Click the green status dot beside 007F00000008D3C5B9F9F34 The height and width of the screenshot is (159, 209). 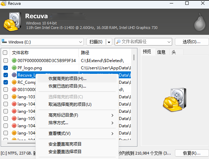tap(14, 60)
